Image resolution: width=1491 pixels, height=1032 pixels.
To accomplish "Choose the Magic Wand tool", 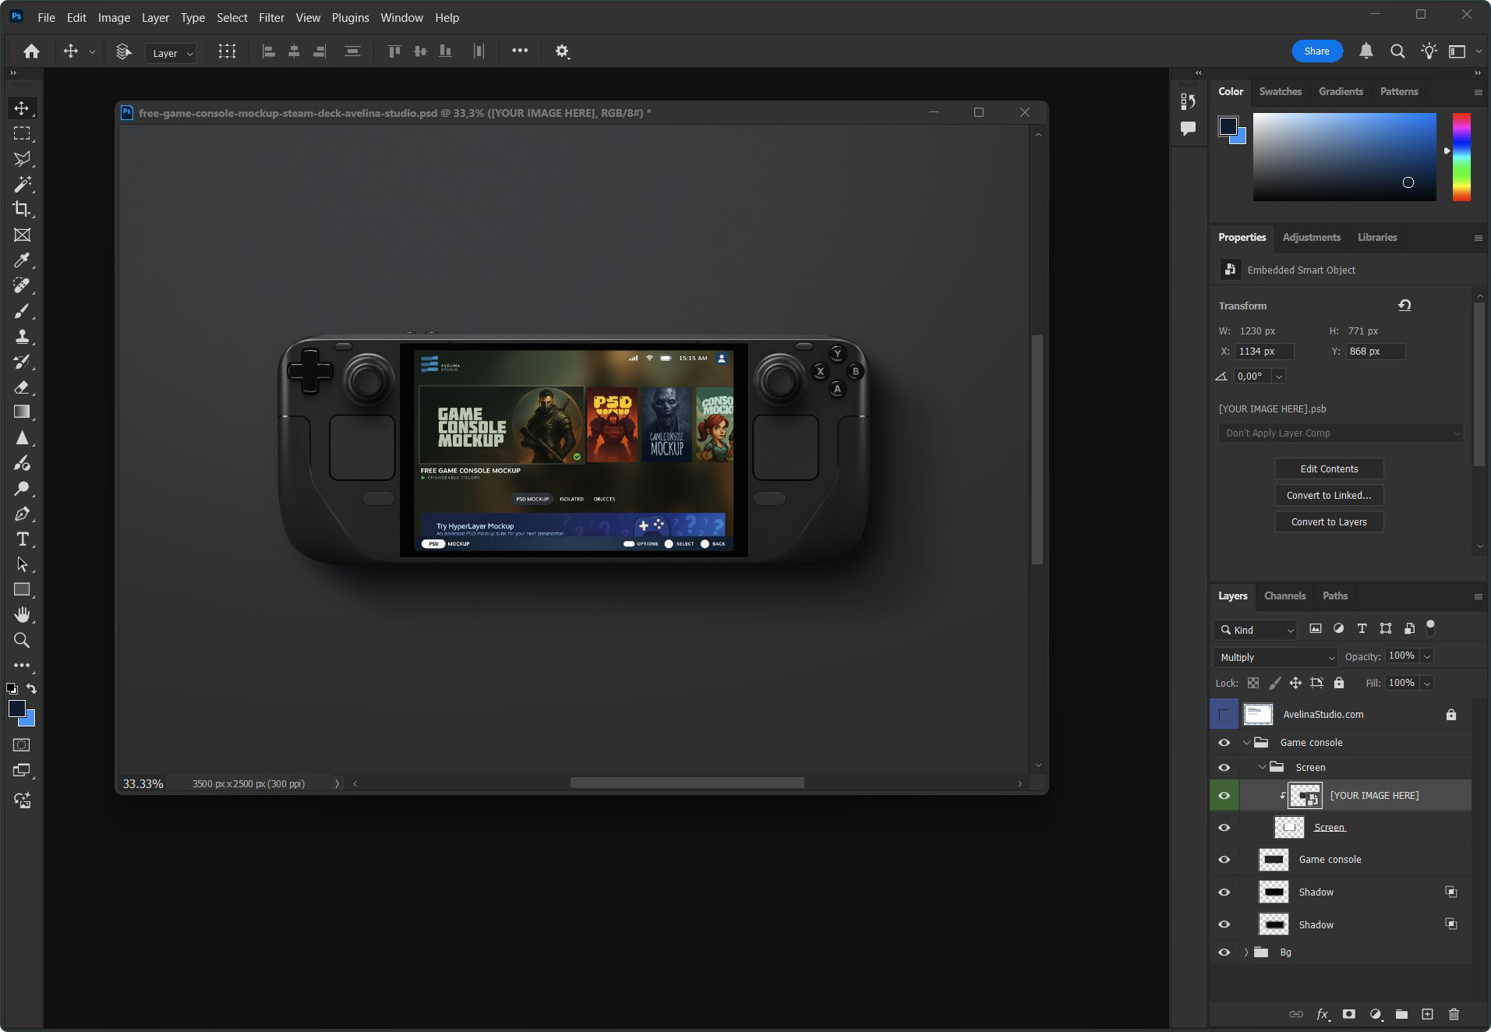I will 22,184.
